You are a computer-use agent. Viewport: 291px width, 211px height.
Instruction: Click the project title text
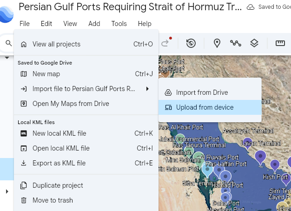point(130,7)
